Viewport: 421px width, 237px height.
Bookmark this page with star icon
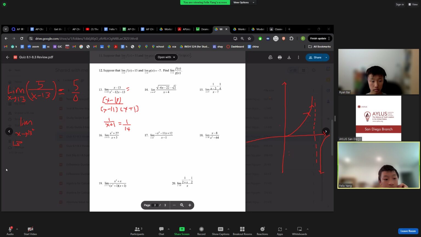(249, 38)
